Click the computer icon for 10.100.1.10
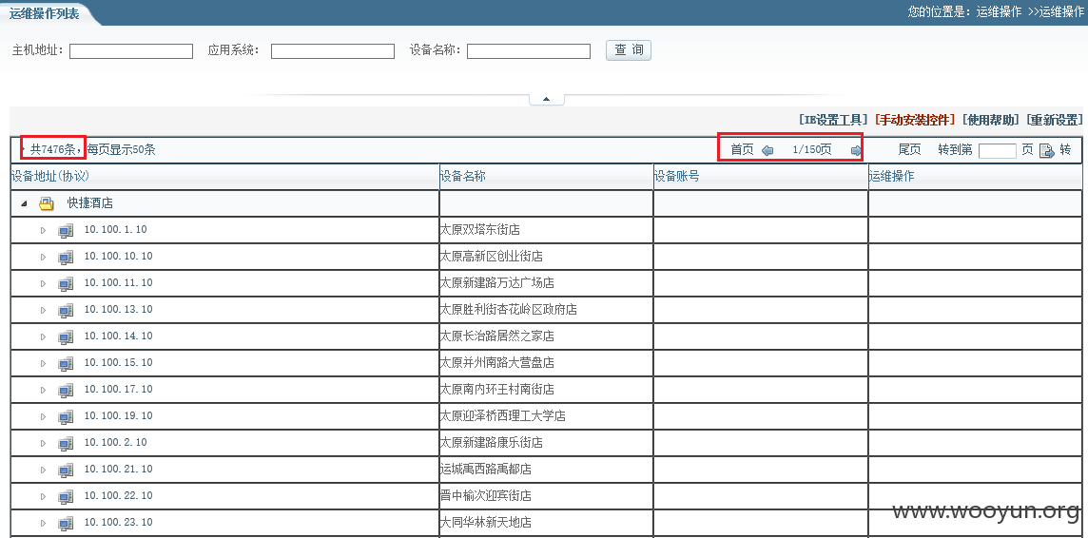 [x=66, y=230]
